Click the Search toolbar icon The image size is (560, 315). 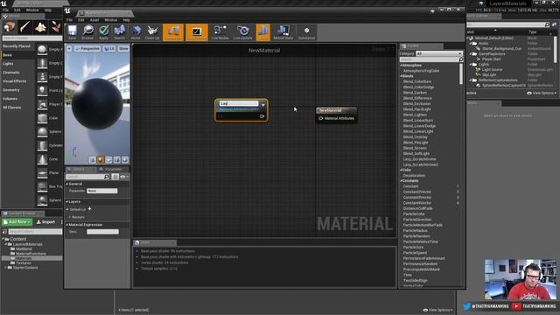tap(120, 32)
